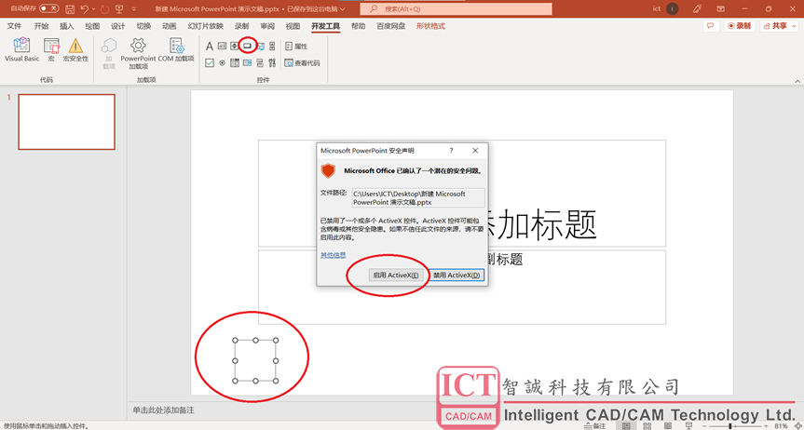This screenshot has width=804, height=430.
Task: Start Slide Show from status bar
Action: point(689,426)
